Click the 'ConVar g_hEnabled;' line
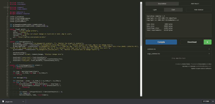The height and width of the screenshot is (104, 215). [x=17, y=17]
